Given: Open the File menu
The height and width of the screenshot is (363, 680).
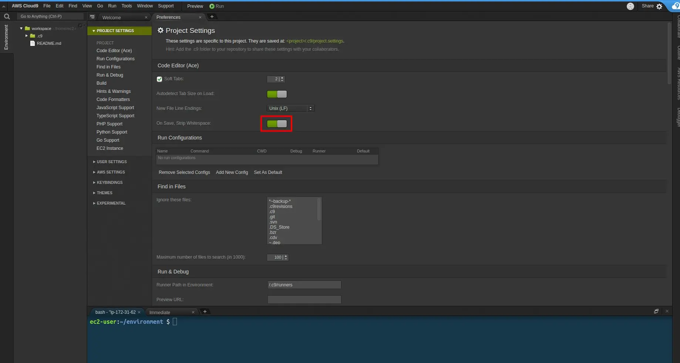Looking at the screenshot, I should [x=47, y=6].
